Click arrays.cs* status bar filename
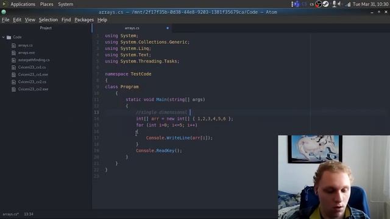The image size is (390, 219). click(x=10, y=214)
